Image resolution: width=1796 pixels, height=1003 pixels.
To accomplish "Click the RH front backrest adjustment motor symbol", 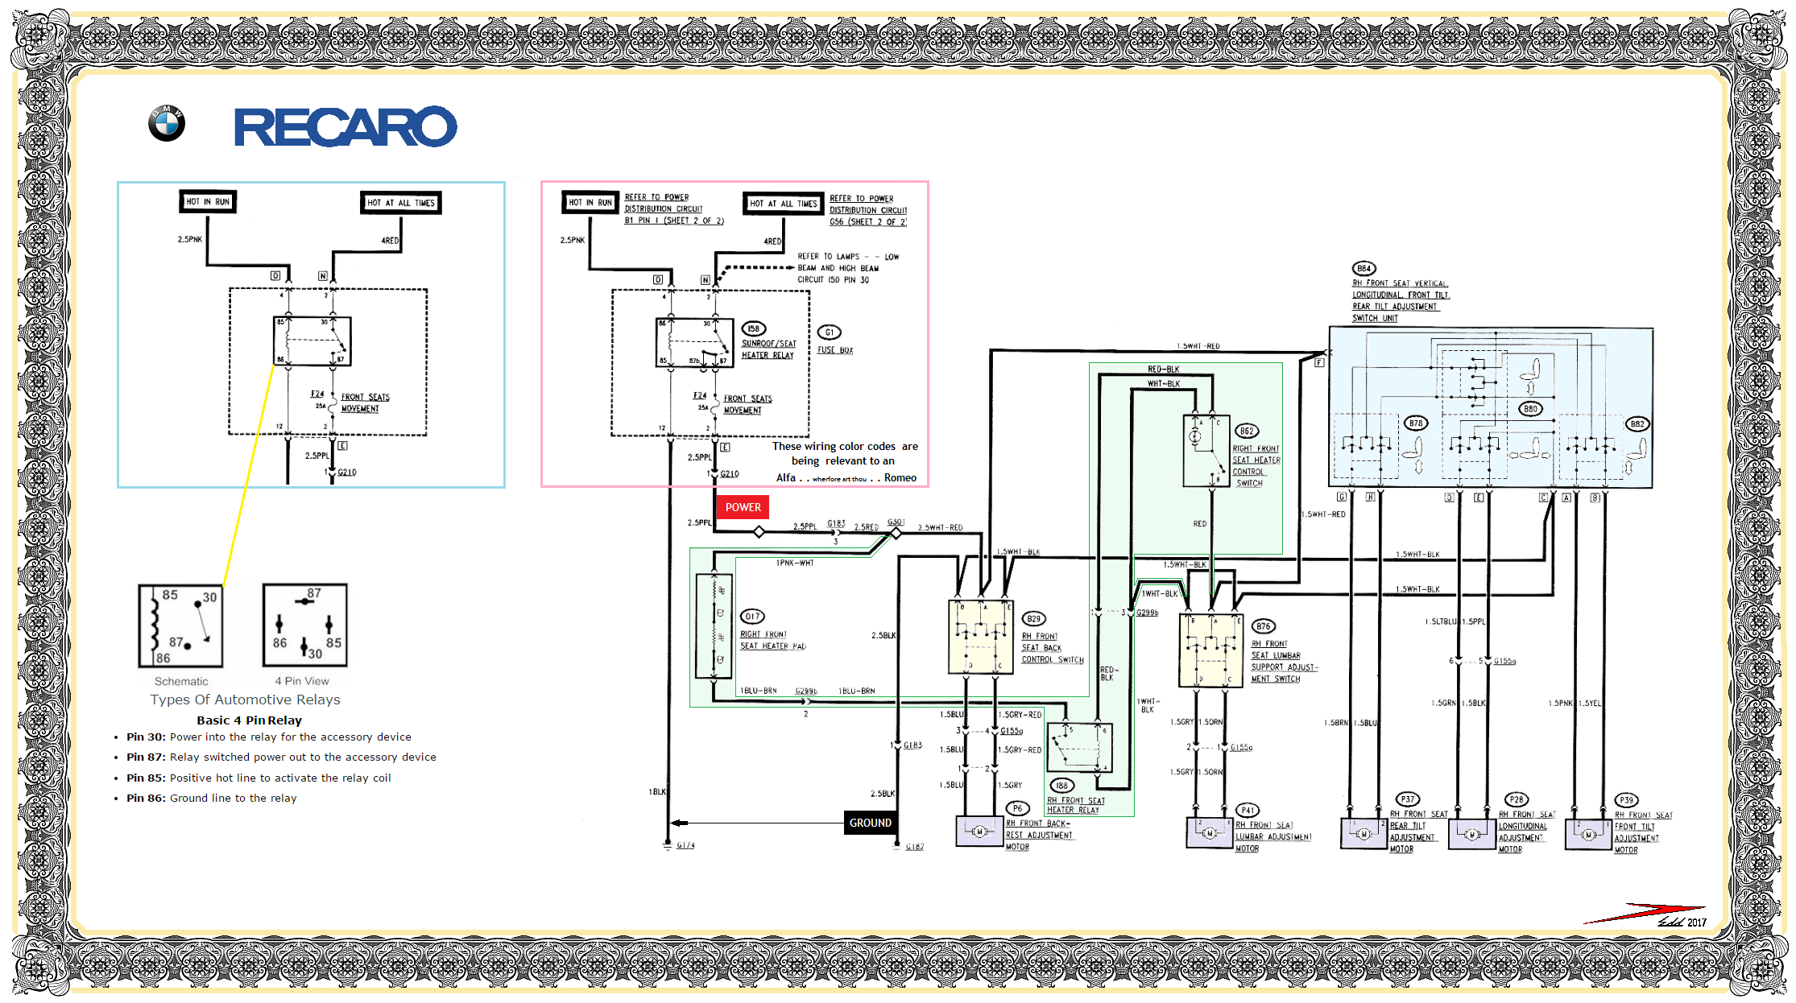I will pos(979,832).
